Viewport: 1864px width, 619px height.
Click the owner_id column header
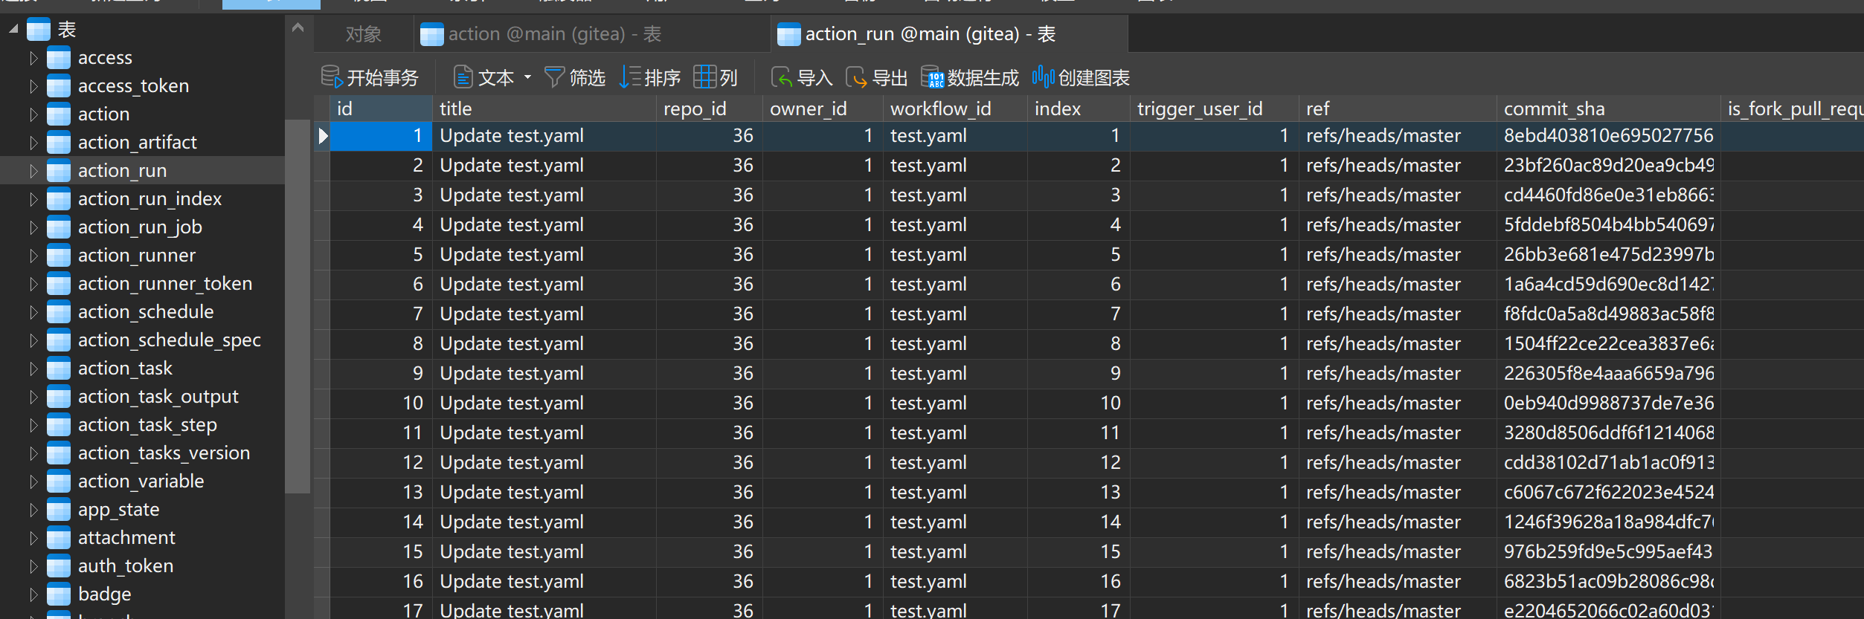pyautogui.click(x=823, y=108)
